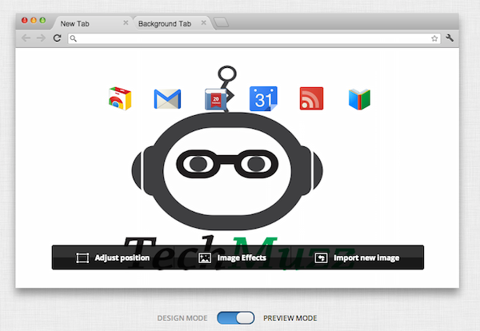Open the Gmail app icon
The image size is (480, 331).
[167, 99]
